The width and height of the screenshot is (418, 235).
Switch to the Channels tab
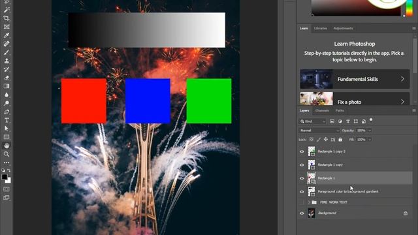(322, 110)
